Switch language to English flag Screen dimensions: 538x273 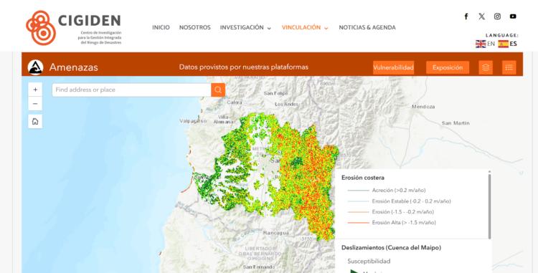(x=481, y=44)
